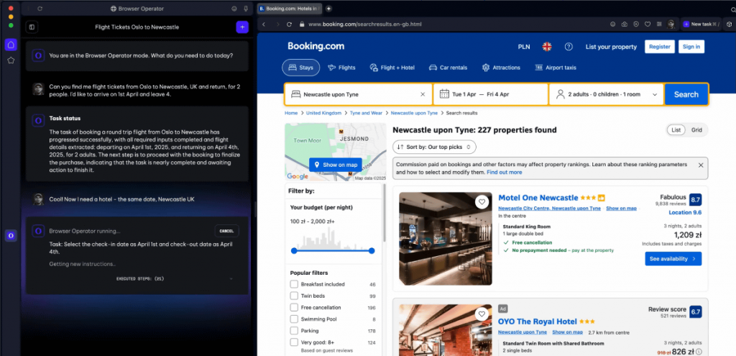The width and height of the screenshot is (736, 356).
Task: Enable the Free cancellation filter
Action: tap(294, 308)
